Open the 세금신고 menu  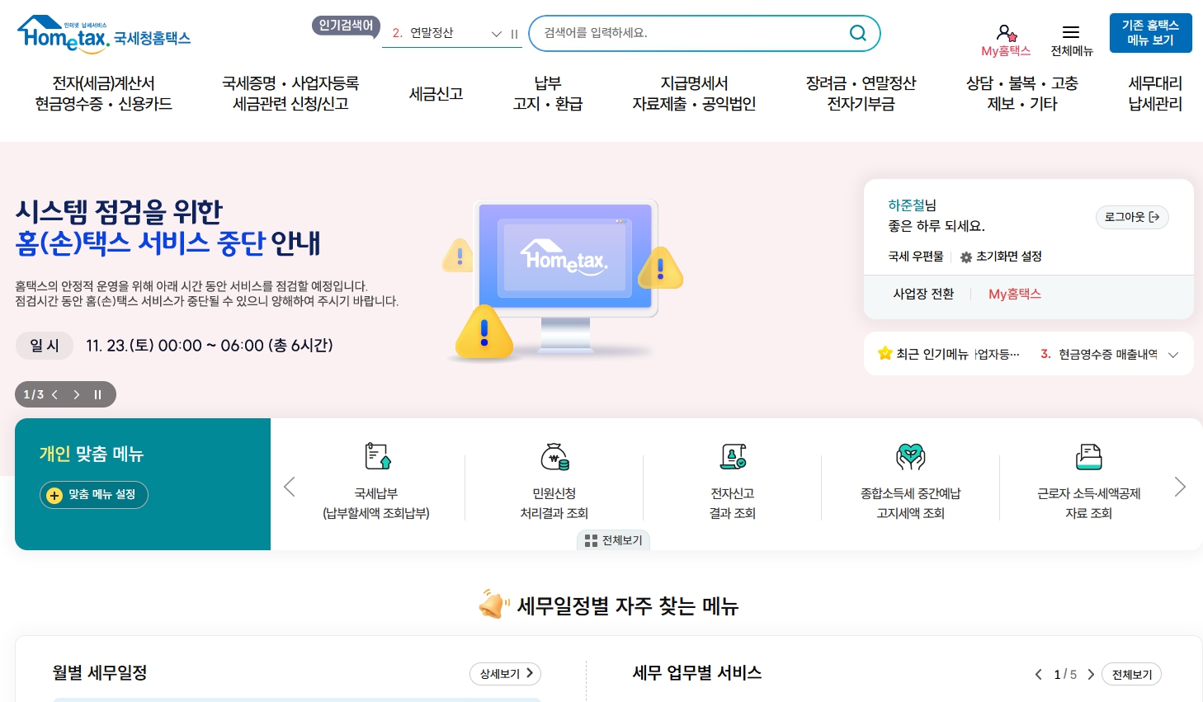click(436, 94)
